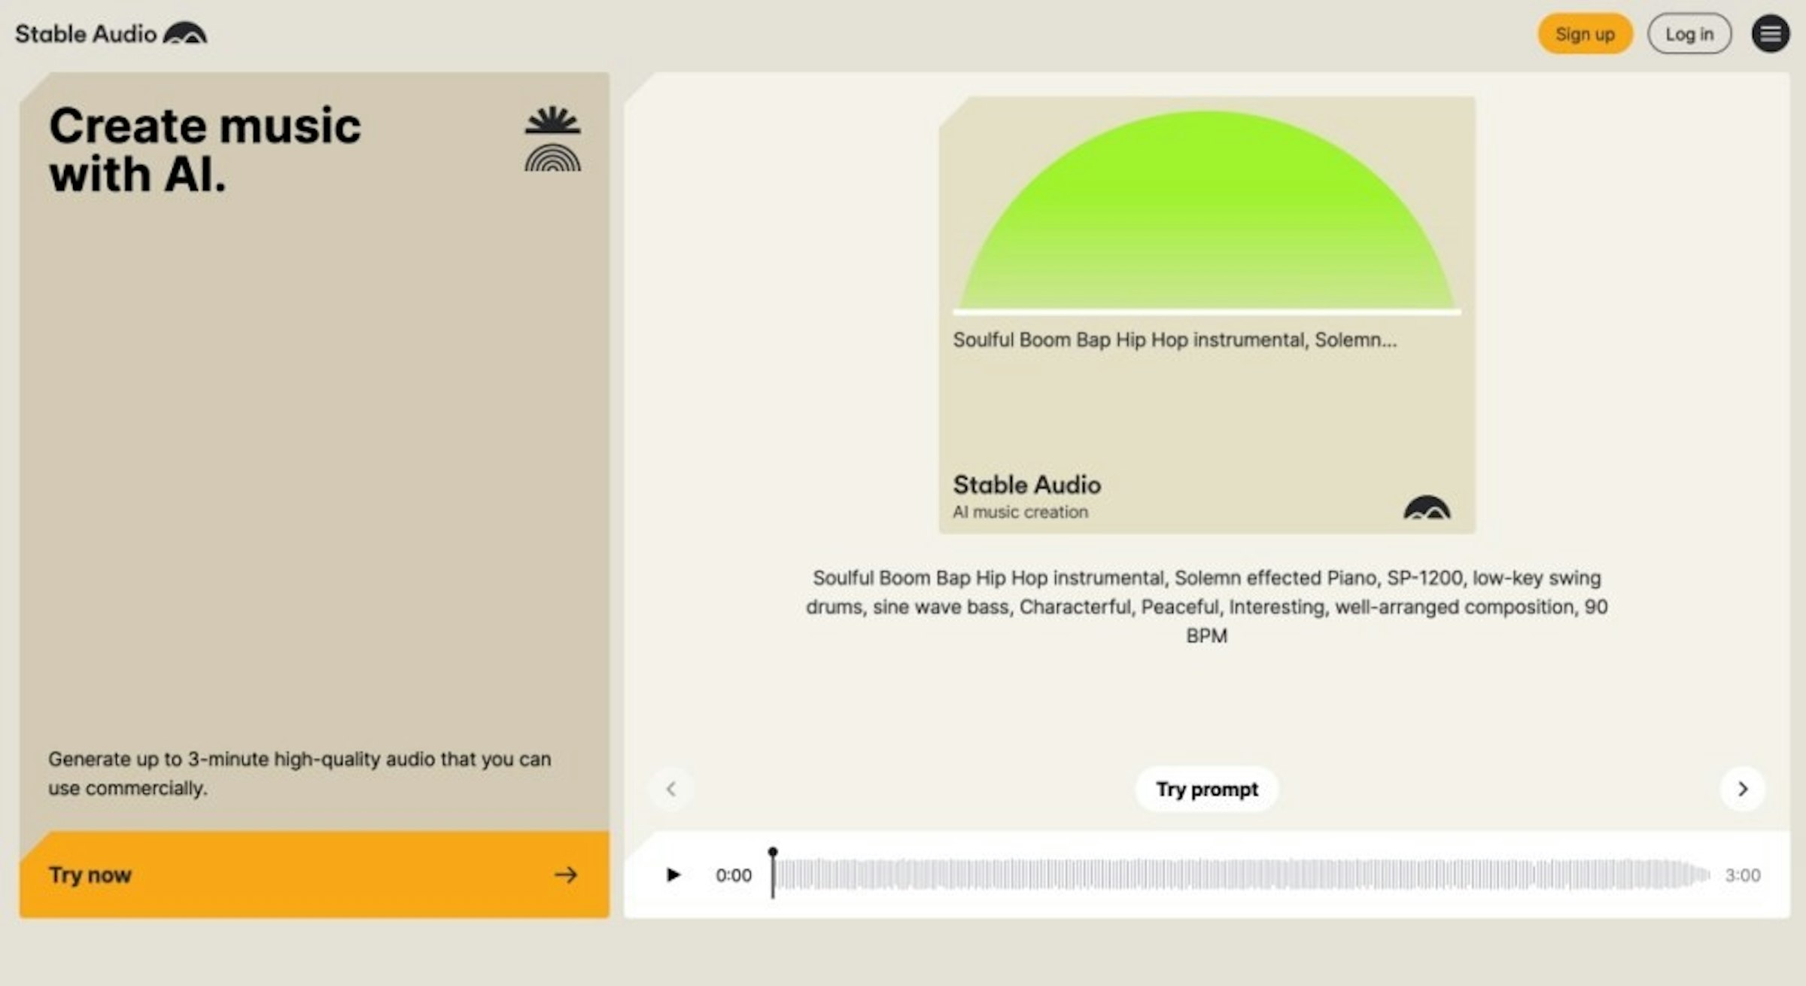Click the Try now banner button

click(x=315, y=875)
